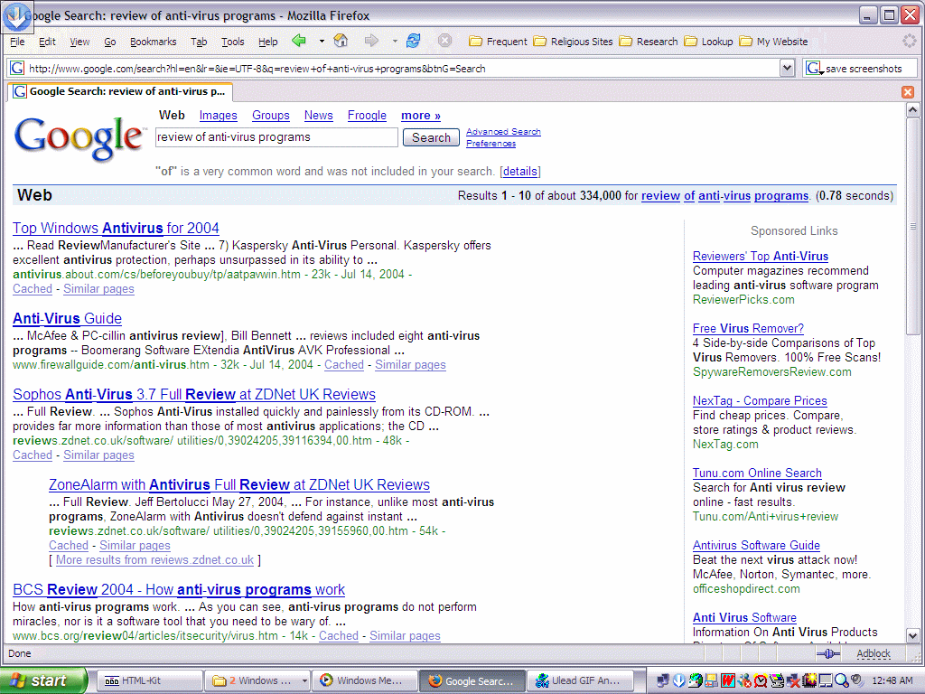Close the tab with the red X
Screen dimensions: 925x694
908,92
